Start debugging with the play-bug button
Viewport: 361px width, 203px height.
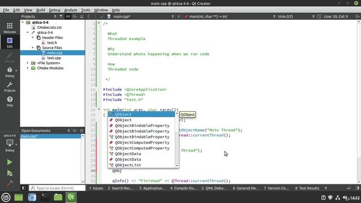[x=10, y=173]
